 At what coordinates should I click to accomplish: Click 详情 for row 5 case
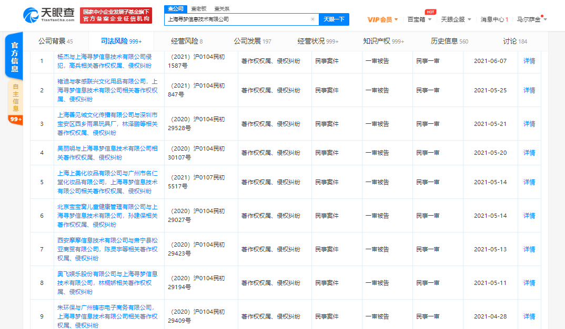click(x=529, y=182)
